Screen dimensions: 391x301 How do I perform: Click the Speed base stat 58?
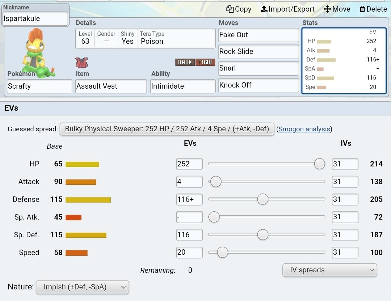point(58,253)
